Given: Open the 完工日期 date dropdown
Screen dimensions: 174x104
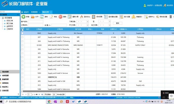Looking at the screenshot, I should click(110, 25).
